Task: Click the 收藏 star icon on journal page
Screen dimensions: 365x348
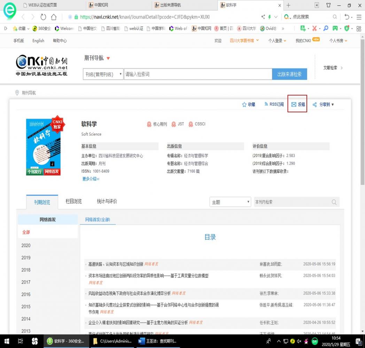Action: pyautogui.click(x=244, y=104)
